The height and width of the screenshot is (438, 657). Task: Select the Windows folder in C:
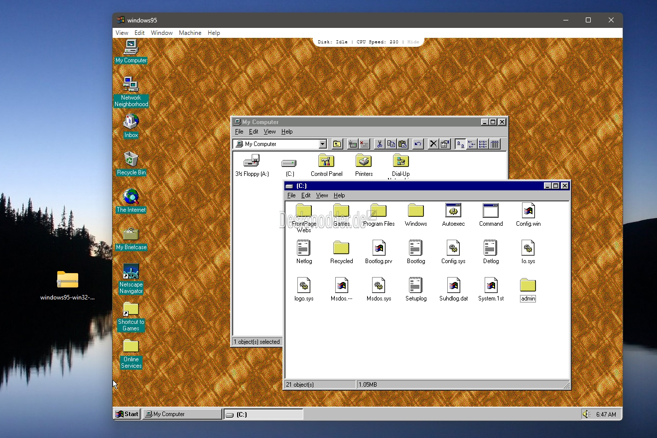(416, 215)
